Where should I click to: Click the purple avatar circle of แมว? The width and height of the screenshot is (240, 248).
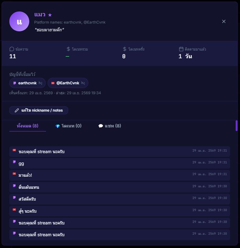pyautogui.click(x=19, y=21)
